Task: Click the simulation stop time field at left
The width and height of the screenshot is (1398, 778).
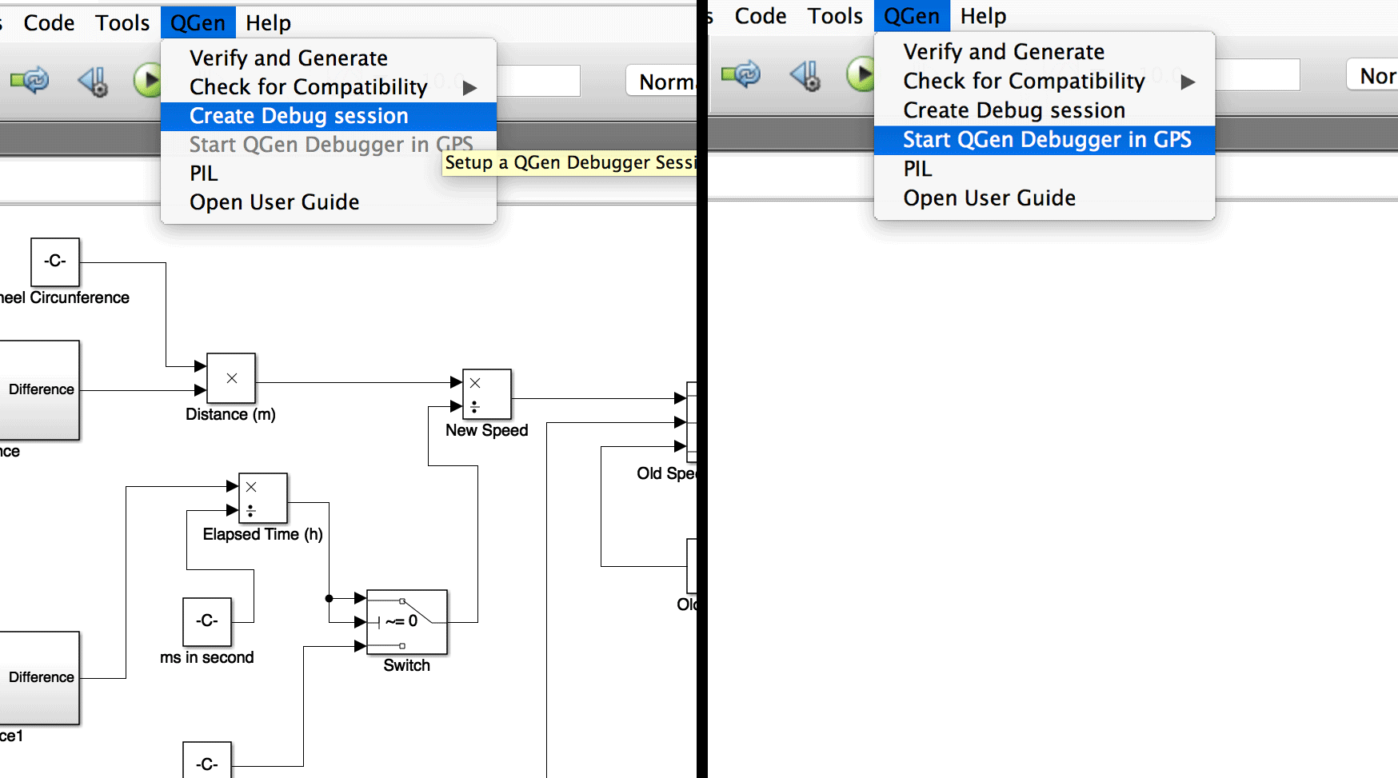Action: click(538, 81)
